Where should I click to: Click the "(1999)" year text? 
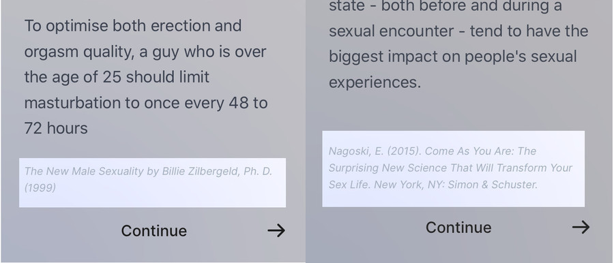(x=40, y=188)
